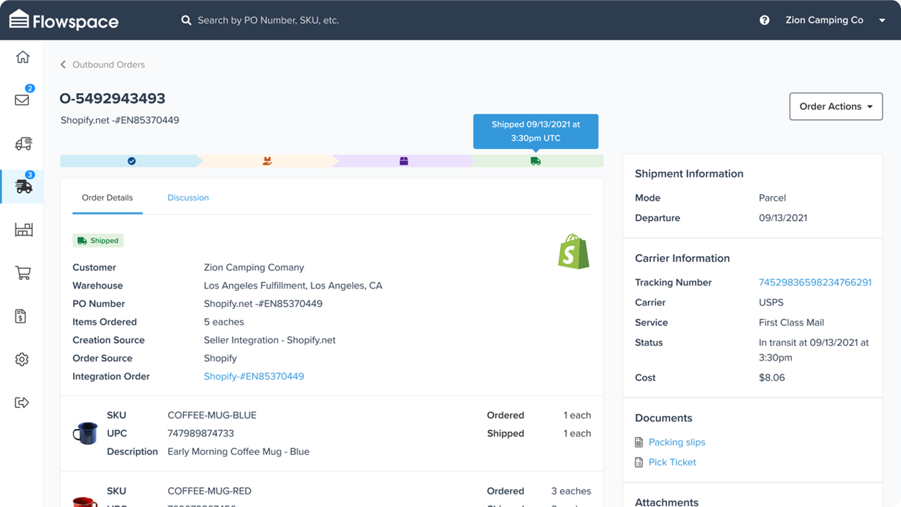Click the COFFEE-MUG-BLUE SKU text

click(x=212, y=415)
